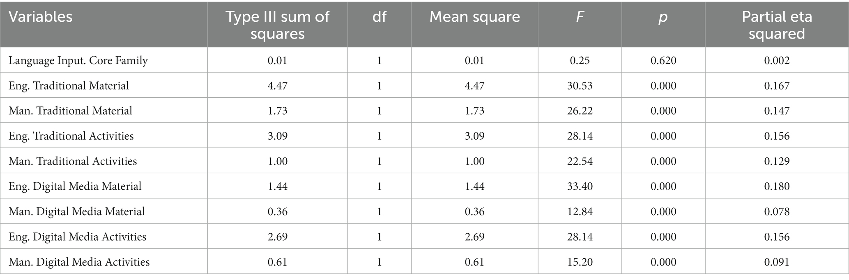Screen dimensions: 849x280
Task: Select the Eng. Digital Media Activities label
Action: tap(77, 236)
